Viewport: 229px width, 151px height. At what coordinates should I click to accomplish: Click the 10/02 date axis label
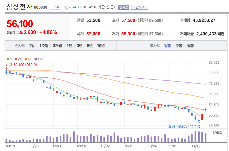[105, 146]
